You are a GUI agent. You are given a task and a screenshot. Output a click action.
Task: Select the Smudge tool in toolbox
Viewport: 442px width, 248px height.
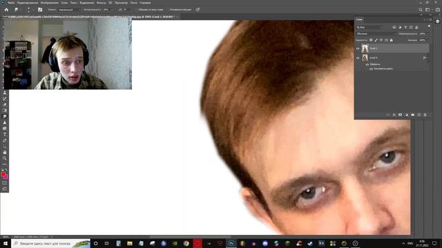pyautogui.click(x=5, y=116)
